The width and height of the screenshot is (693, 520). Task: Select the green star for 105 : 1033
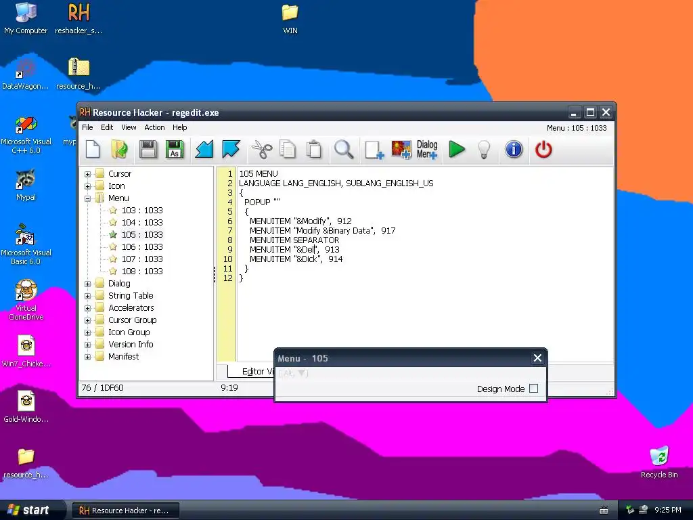pos(113,234)
